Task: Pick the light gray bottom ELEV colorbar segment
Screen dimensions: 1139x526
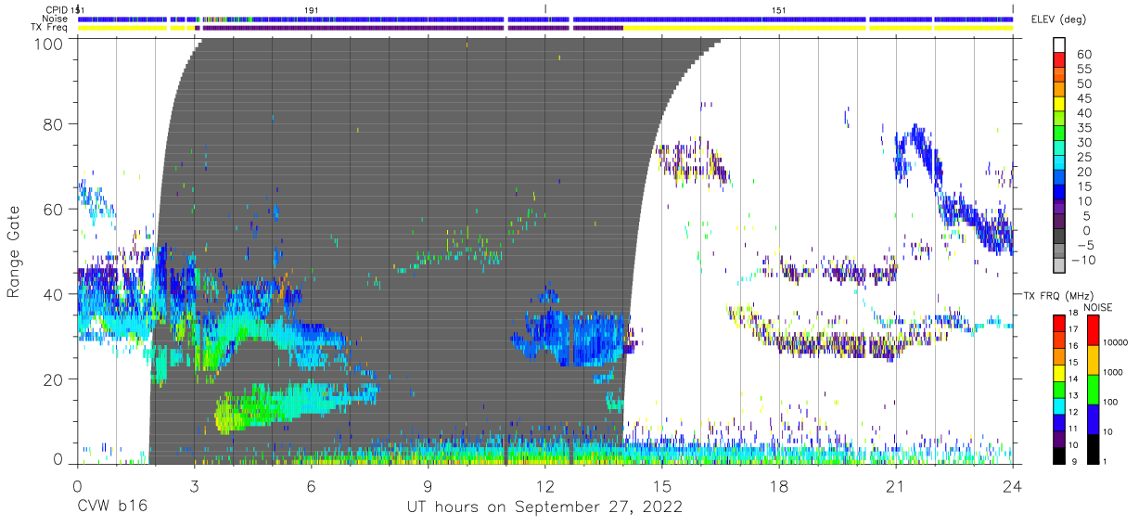Action: 1058,266
